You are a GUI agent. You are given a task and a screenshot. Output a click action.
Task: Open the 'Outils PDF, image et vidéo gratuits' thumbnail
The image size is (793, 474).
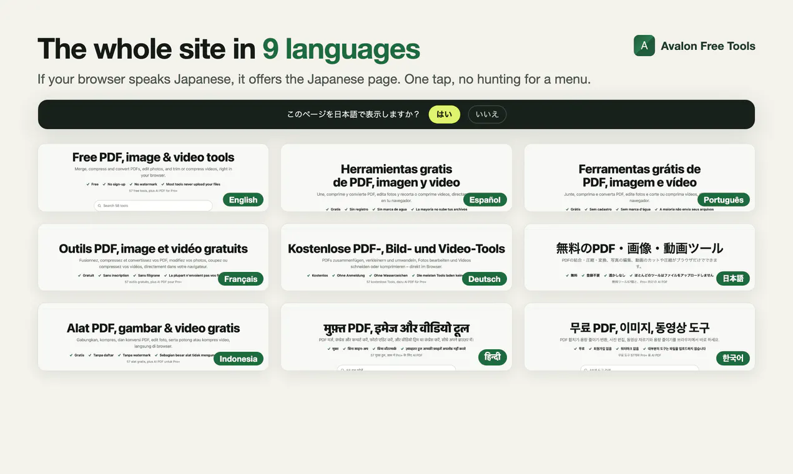pos(153,257)
